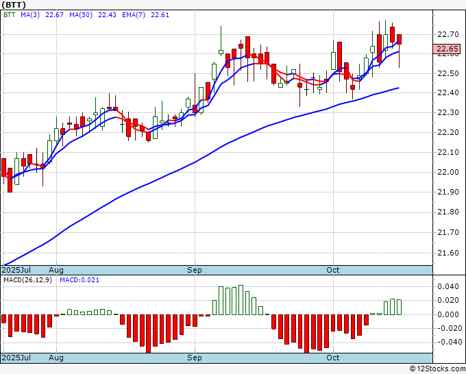
Task: Click 2025Jul on the price chart axis
Action: tap(16, 270)
